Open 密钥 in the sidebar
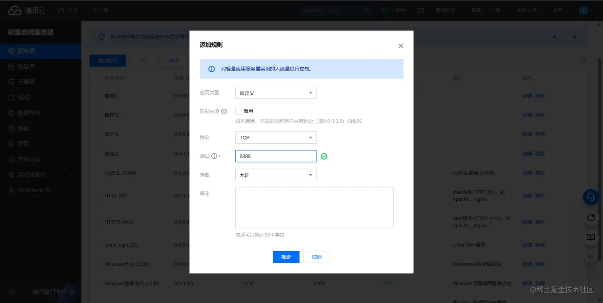Image resolution: width=603 pixels, height=303 pixels. coord(41,143)
